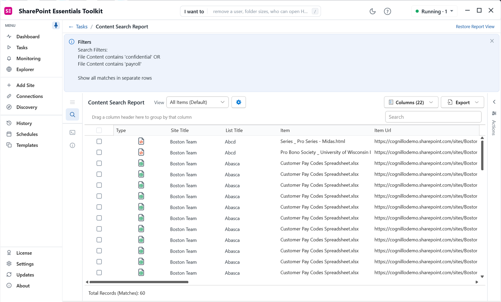The width and height of the screenshot is (501, 302).
Task: Open Updates in the sidebar
Action: (x=25, y=275)
